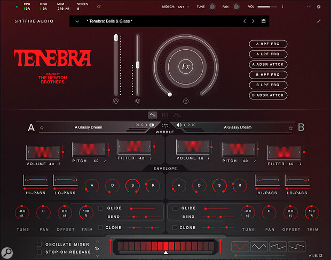331x260 pixels.
Task: Switch to the mixer faders tab
Action: click(165, 115)
